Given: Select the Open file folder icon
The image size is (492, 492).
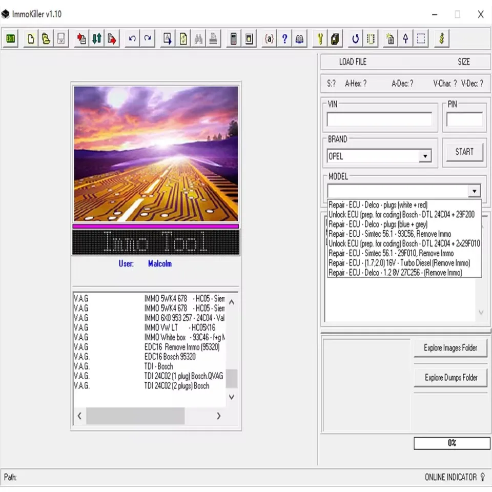Looking at the screenshot, I should point(46,38).
